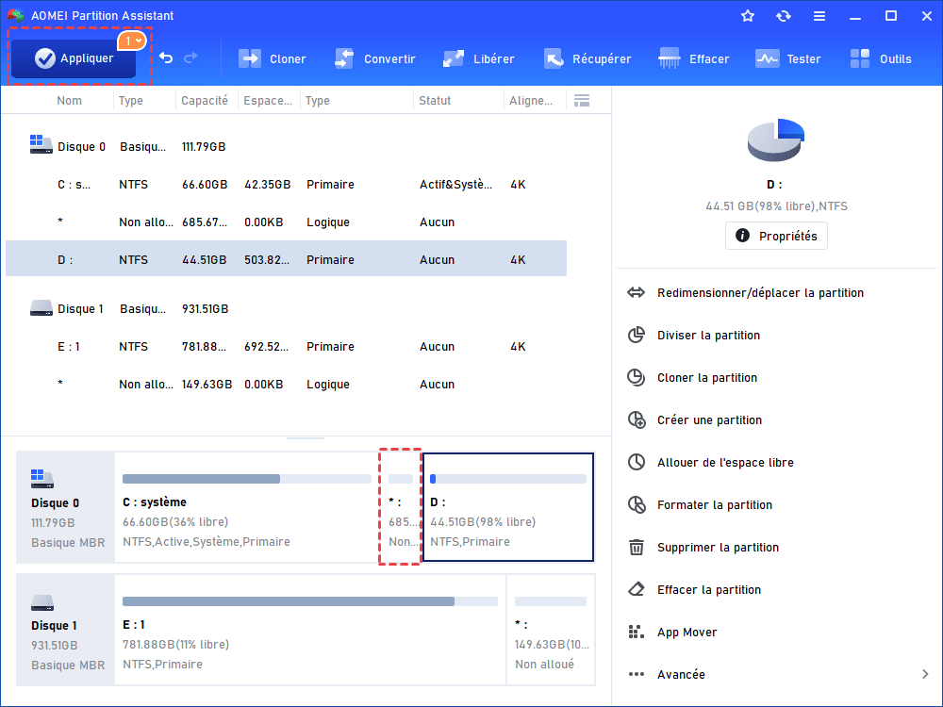Click the refresh icon in title bar
The width and height of the screenshot is (943, 707).
pyautogui.click(x=783, y=16)
